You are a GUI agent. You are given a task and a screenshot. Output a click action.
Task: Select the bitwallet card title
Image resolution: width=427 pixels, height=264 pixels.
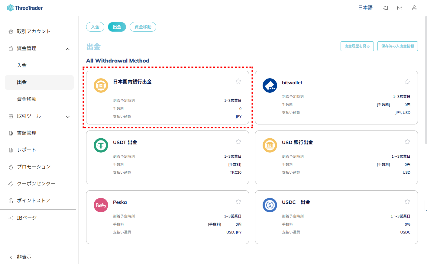292,83
